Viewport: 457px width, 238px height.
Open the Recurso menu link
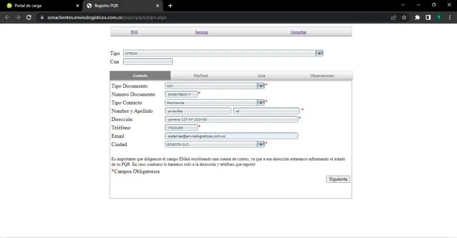coord(201,32)
